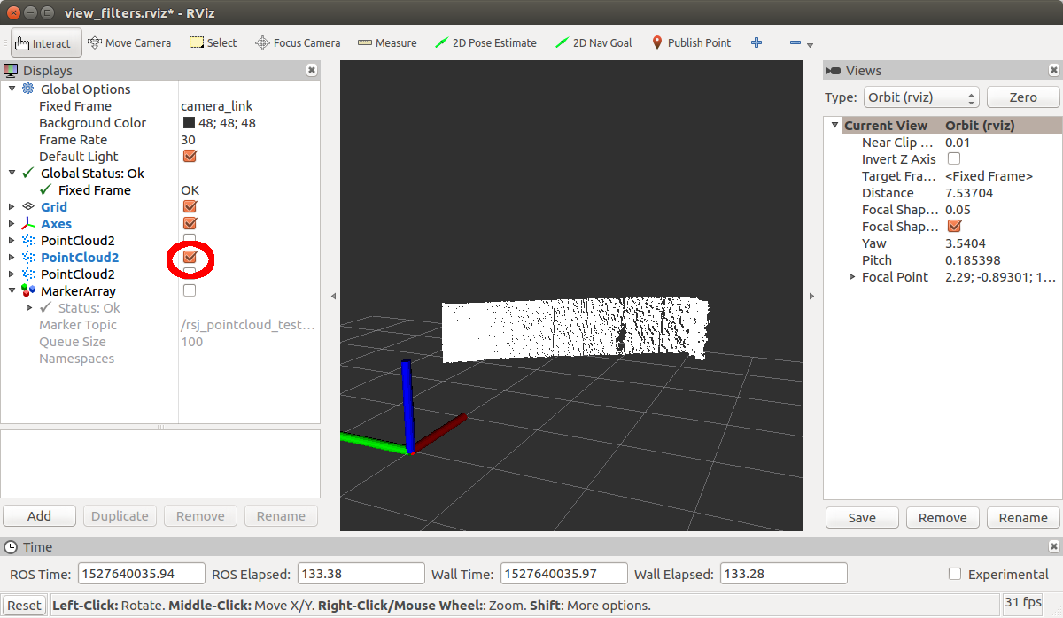This screenshot has height=618, width=1063.
Task: Expand the Grid display item
Action: [x=12, y=207]
